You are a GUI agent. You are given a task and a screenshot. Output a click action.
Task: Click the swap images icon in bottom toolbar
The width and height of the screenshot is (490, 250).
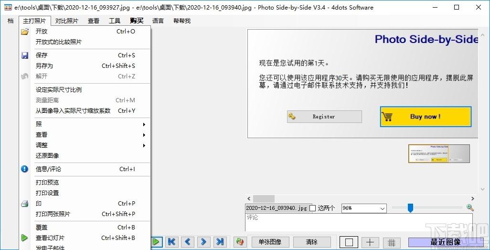click(240, 242)
